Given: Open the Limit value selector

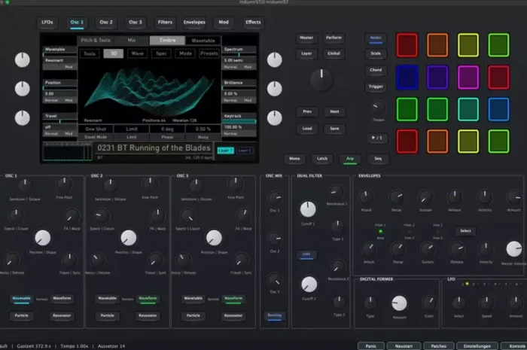Looking at the screenshot, I should pos(132,129).
